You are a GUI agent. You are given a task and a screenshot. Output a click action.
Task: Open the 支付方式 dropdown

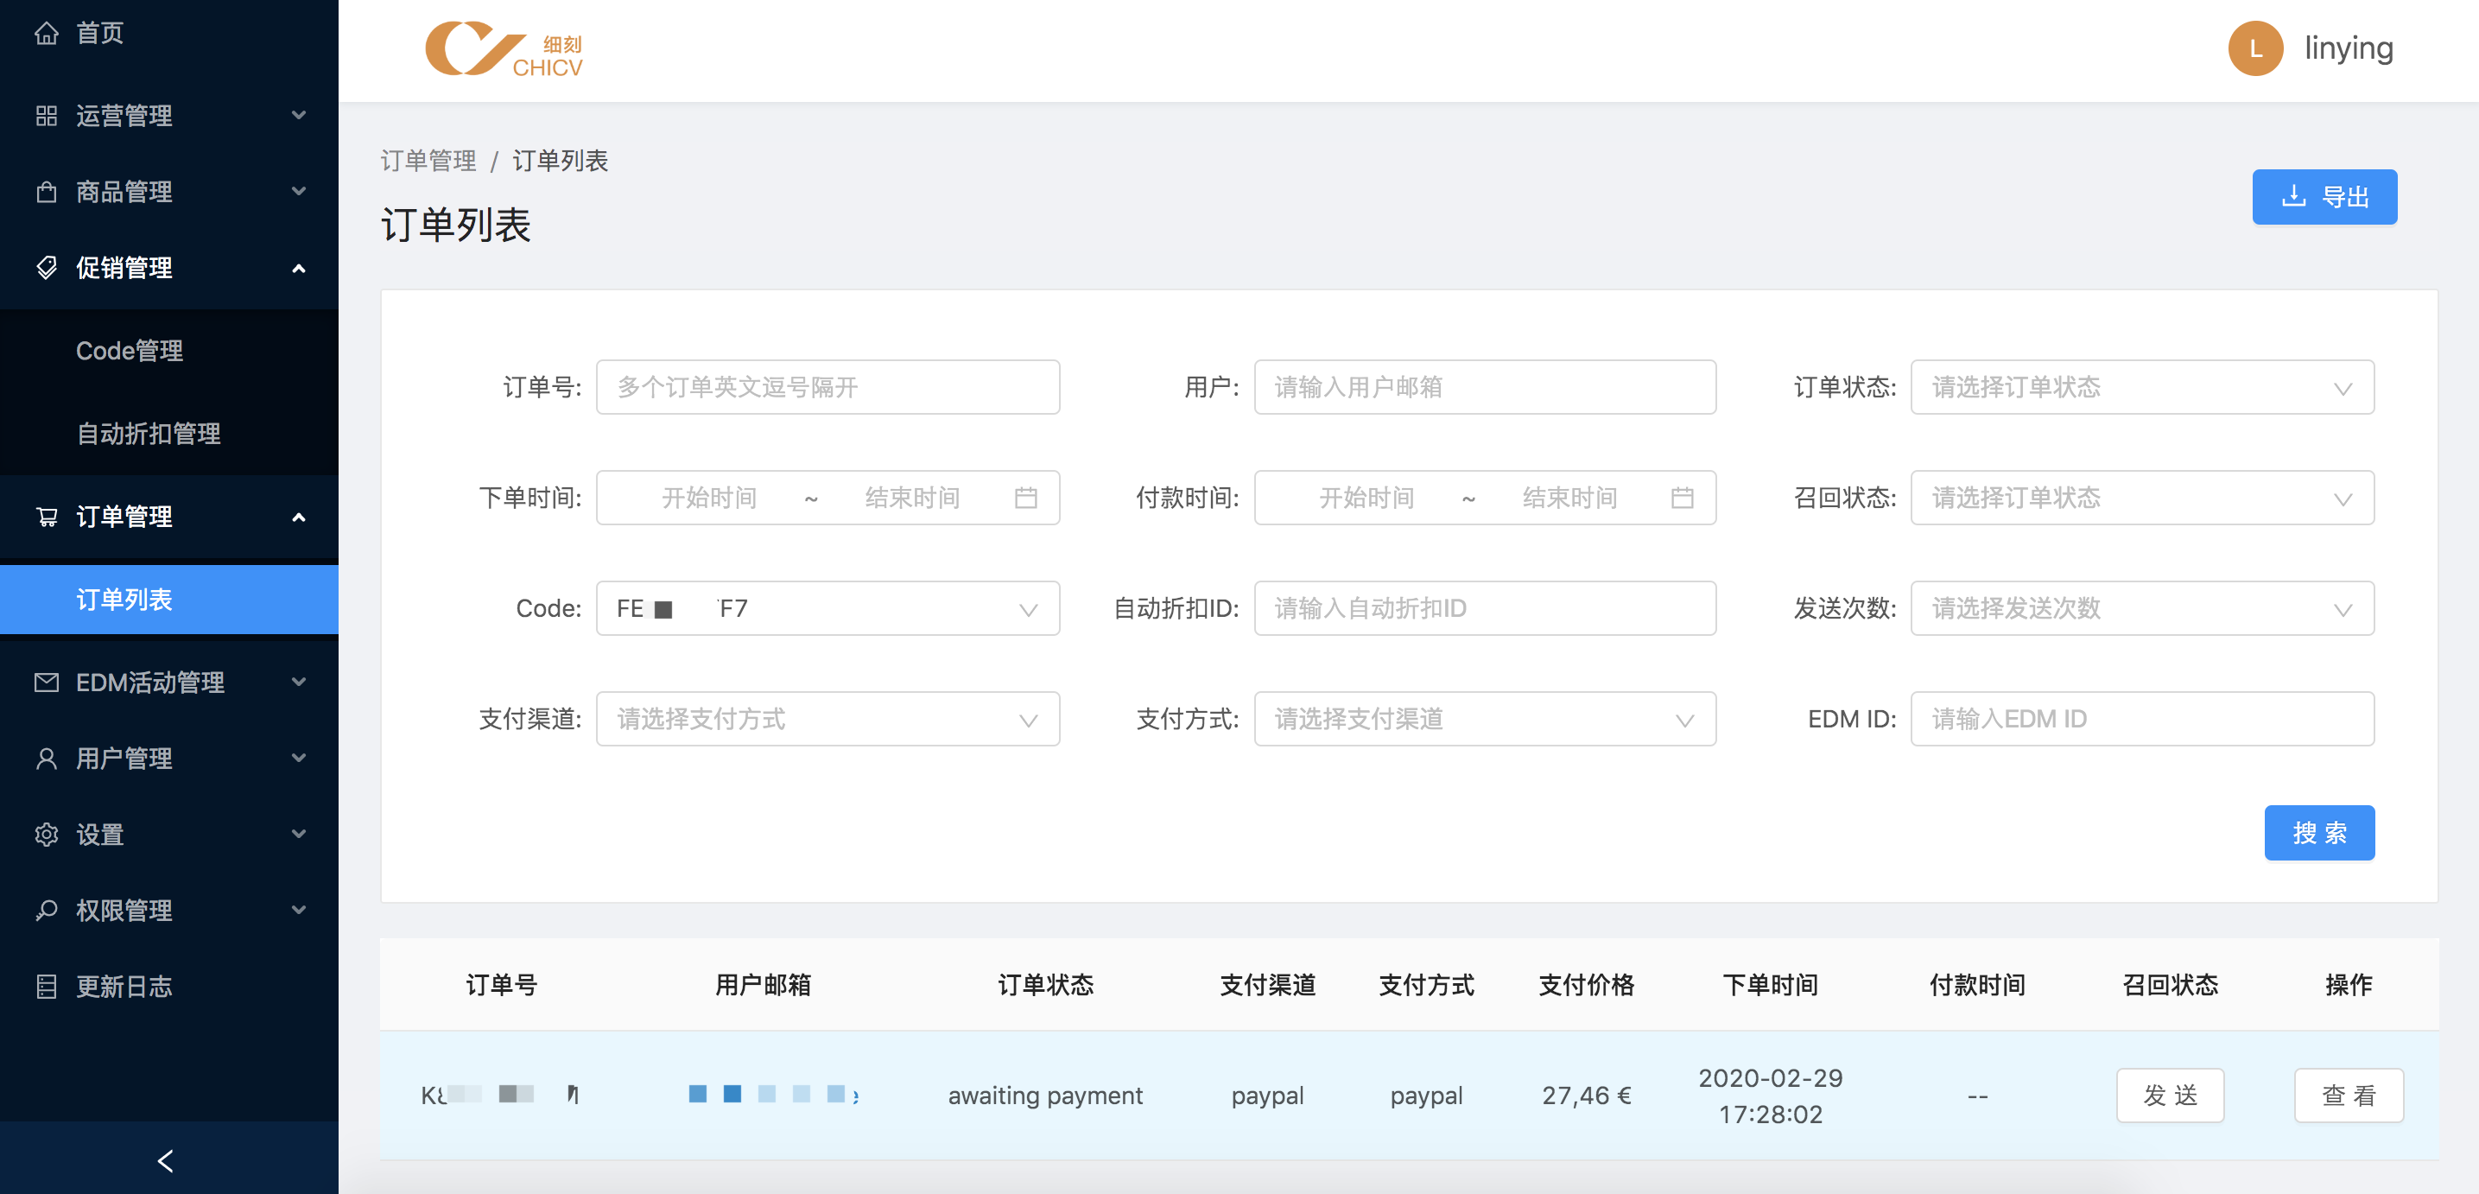coord(1485,720)
